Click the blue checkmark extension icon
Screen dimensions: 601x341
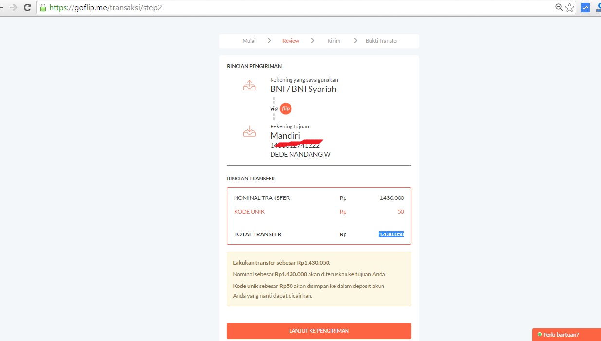click(585, 8)
